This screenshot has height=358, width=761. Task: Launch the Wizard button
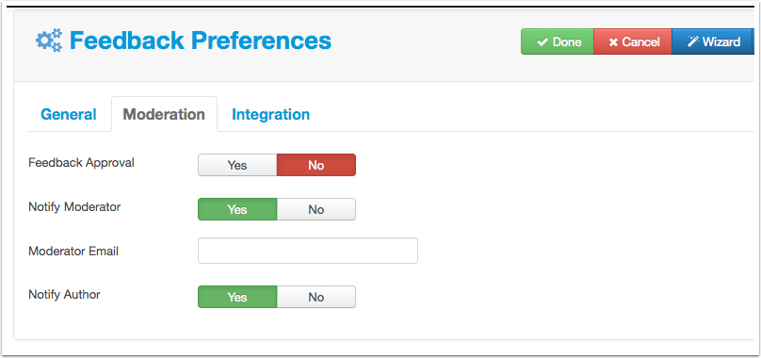[x=713, y=41]
